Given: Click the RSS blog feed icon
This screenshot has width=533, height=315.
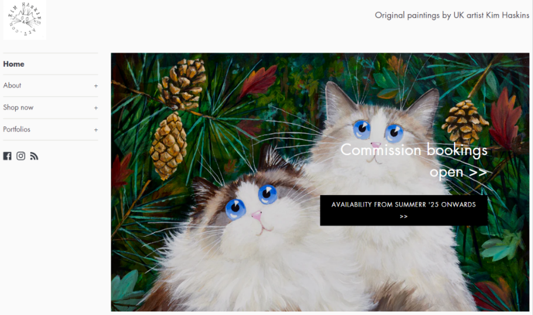Looking at the screenshot, I should 34,156.
